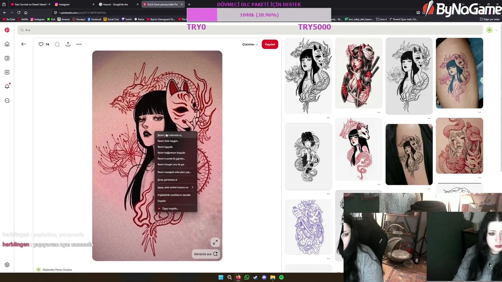Click the 'Görüntü ara' button
The height and width of the screenshot is (282, 502).
(x=206, y=254)
